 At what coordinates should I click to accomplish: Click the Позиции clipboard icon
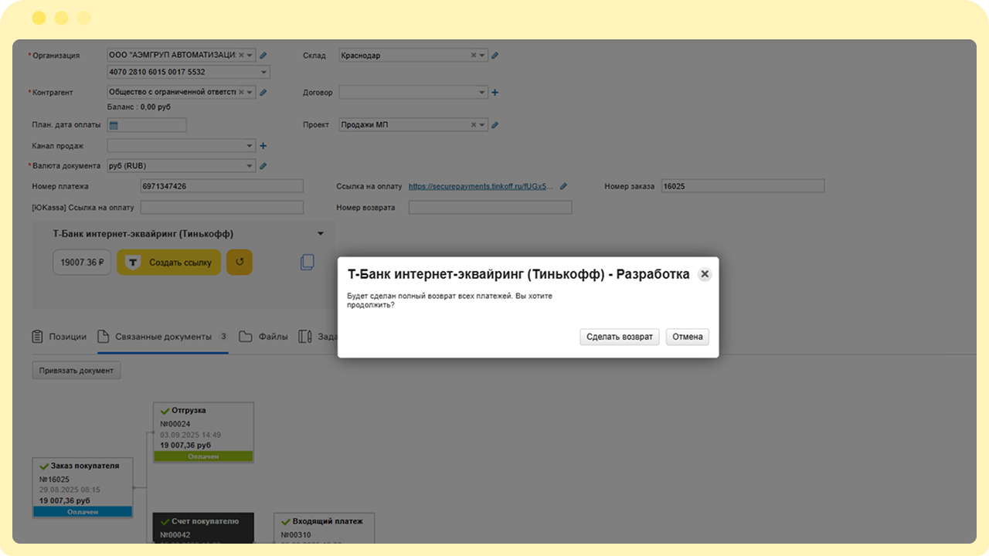coord(37,337)
